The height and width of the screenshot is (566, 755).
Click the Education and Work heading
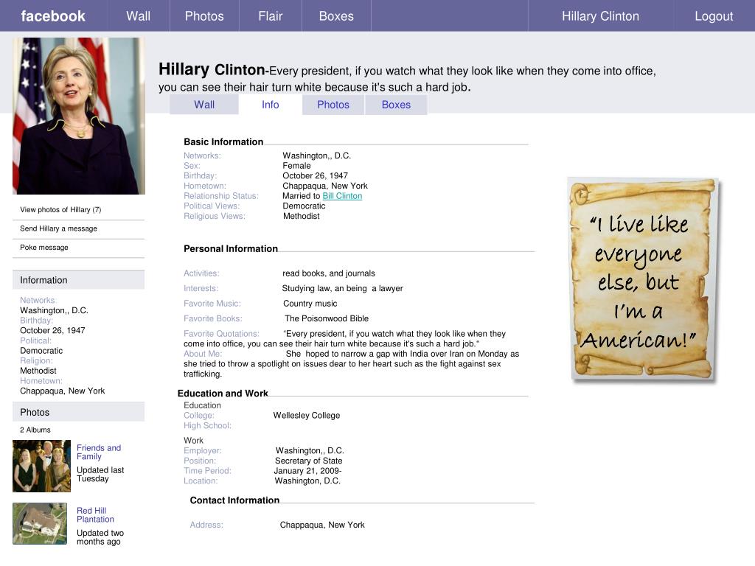223,394
